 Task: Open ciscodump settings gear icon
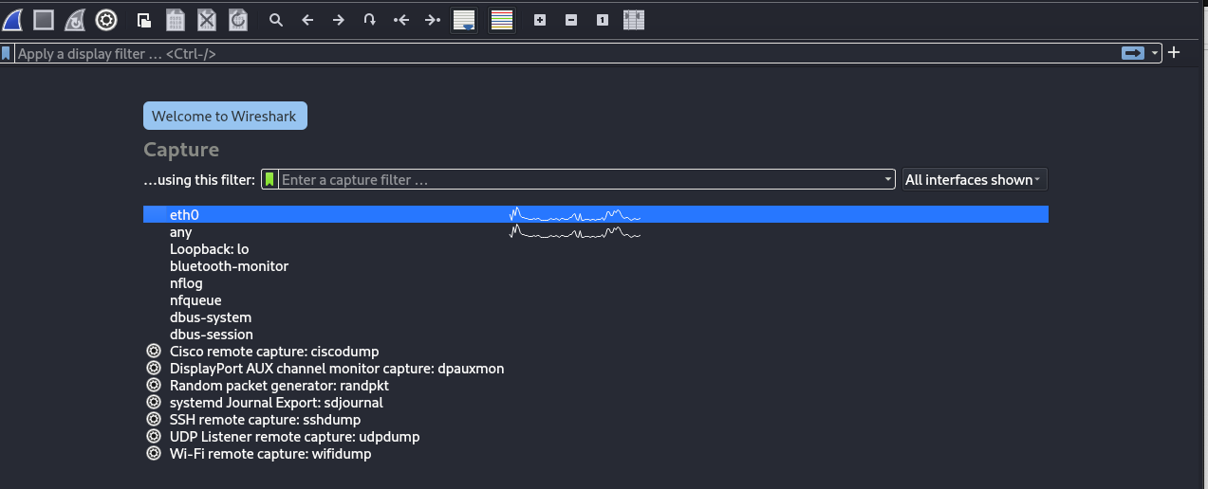(154, 352)
